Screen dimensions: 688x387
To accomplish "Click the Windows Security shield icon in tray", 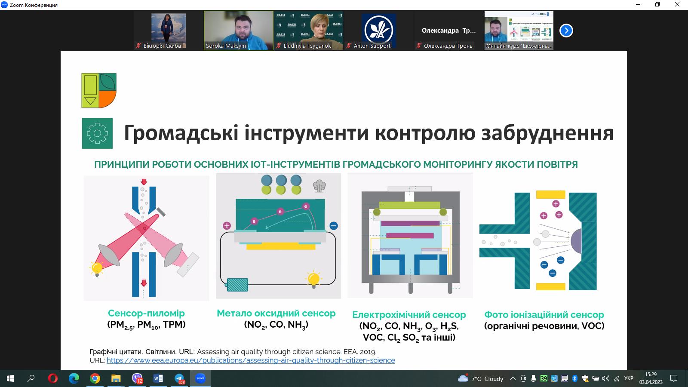I will click(585, 379).
